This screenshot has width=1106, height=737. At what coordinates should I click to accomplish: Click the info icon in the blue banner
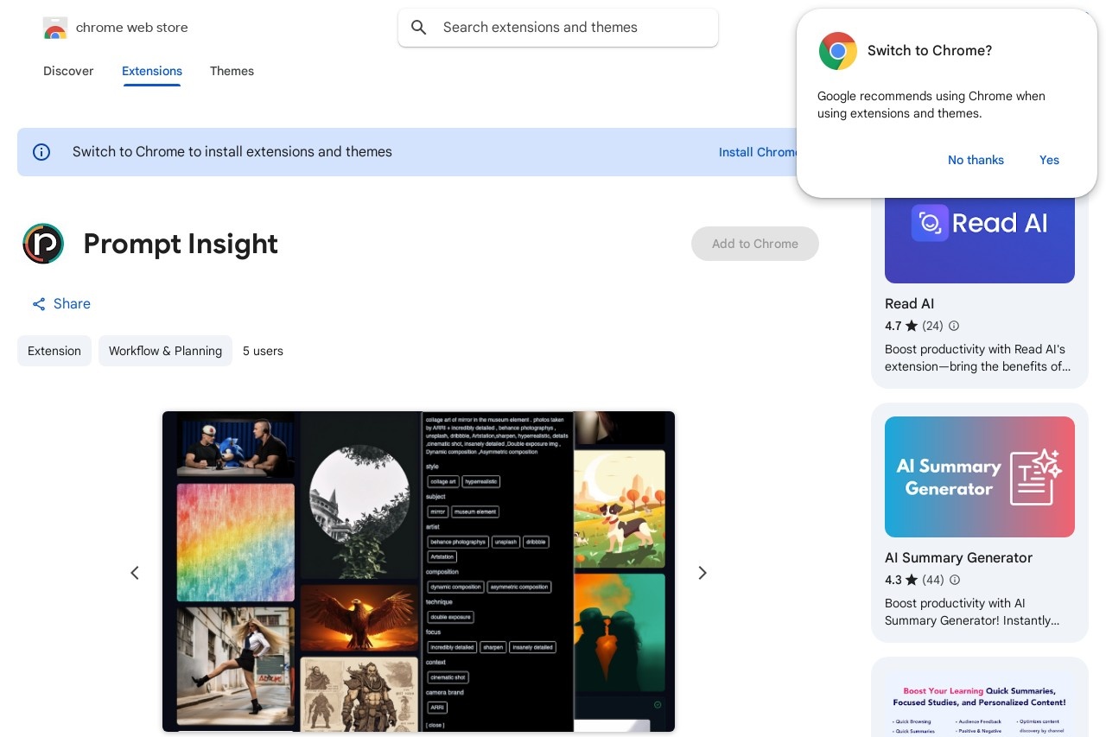[x=41, y=152]
